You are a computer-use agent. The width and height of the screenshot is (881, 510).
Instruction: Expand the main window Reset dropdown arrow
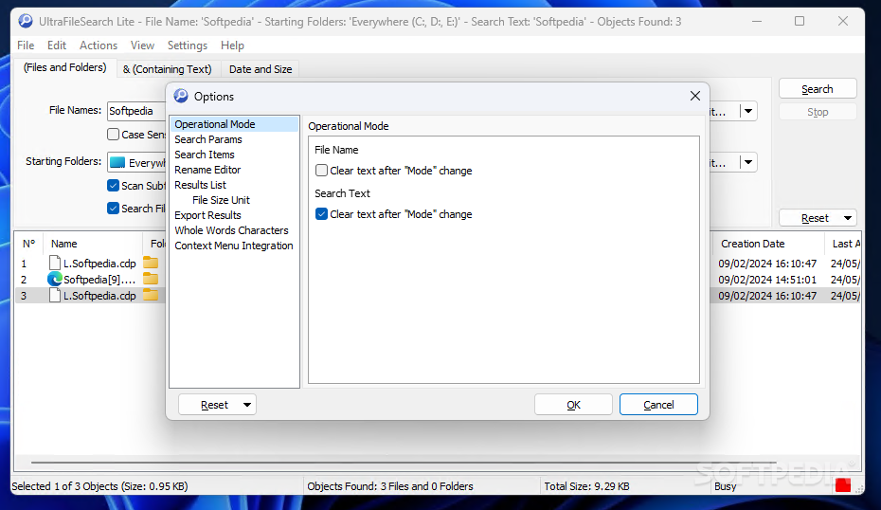click(847, 218)
